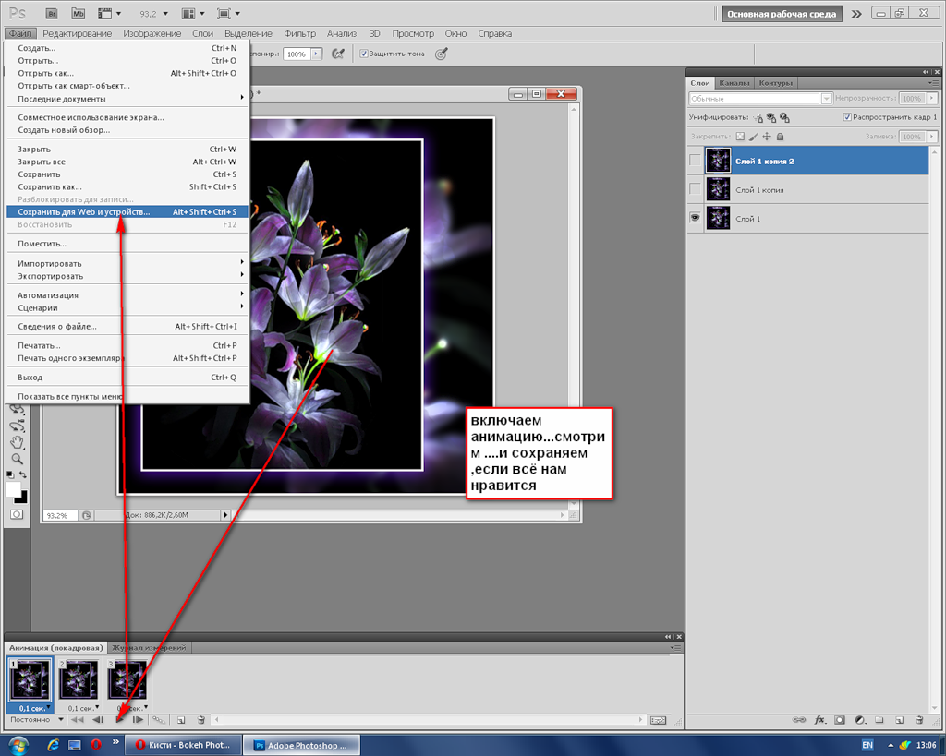Uncheck Распространить кадр 1 checkbox
This screenshot has height=756, width=946.
[847, 117]
